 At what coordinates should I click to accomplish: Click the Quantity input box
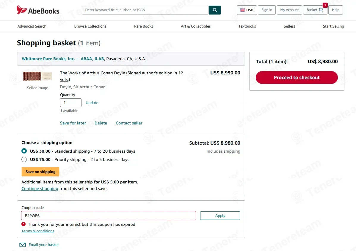click(x=70, y=103)
